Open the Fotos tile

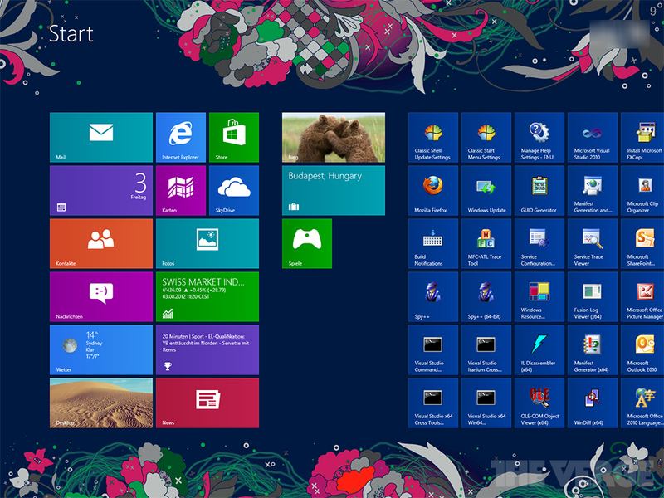pos(207,243)
